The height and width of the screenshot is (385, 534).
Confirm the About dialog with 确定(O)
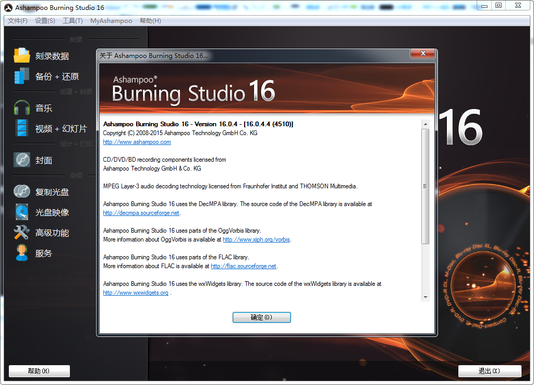[x=262, y=317]
